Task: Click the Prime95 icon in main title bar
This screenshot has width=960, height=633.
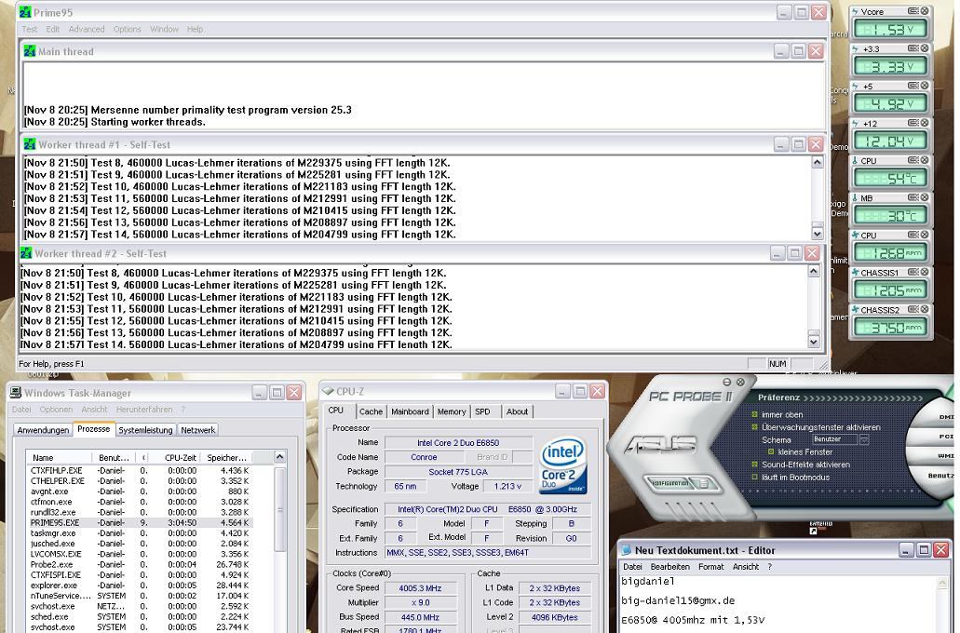Action: pyautogui.click(x=25, y=11)
